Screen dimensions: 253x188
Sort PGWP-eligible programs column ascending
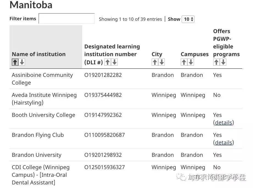click(x=216, y=62)
